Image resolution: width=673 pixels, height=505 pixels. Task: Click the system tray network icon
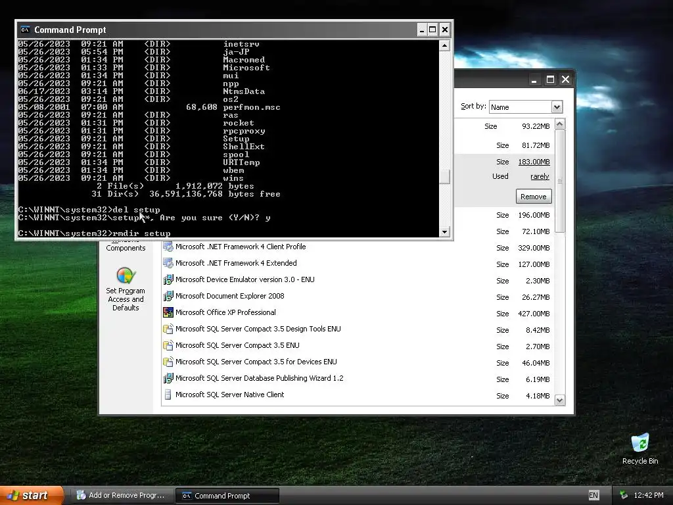(624, 495)
